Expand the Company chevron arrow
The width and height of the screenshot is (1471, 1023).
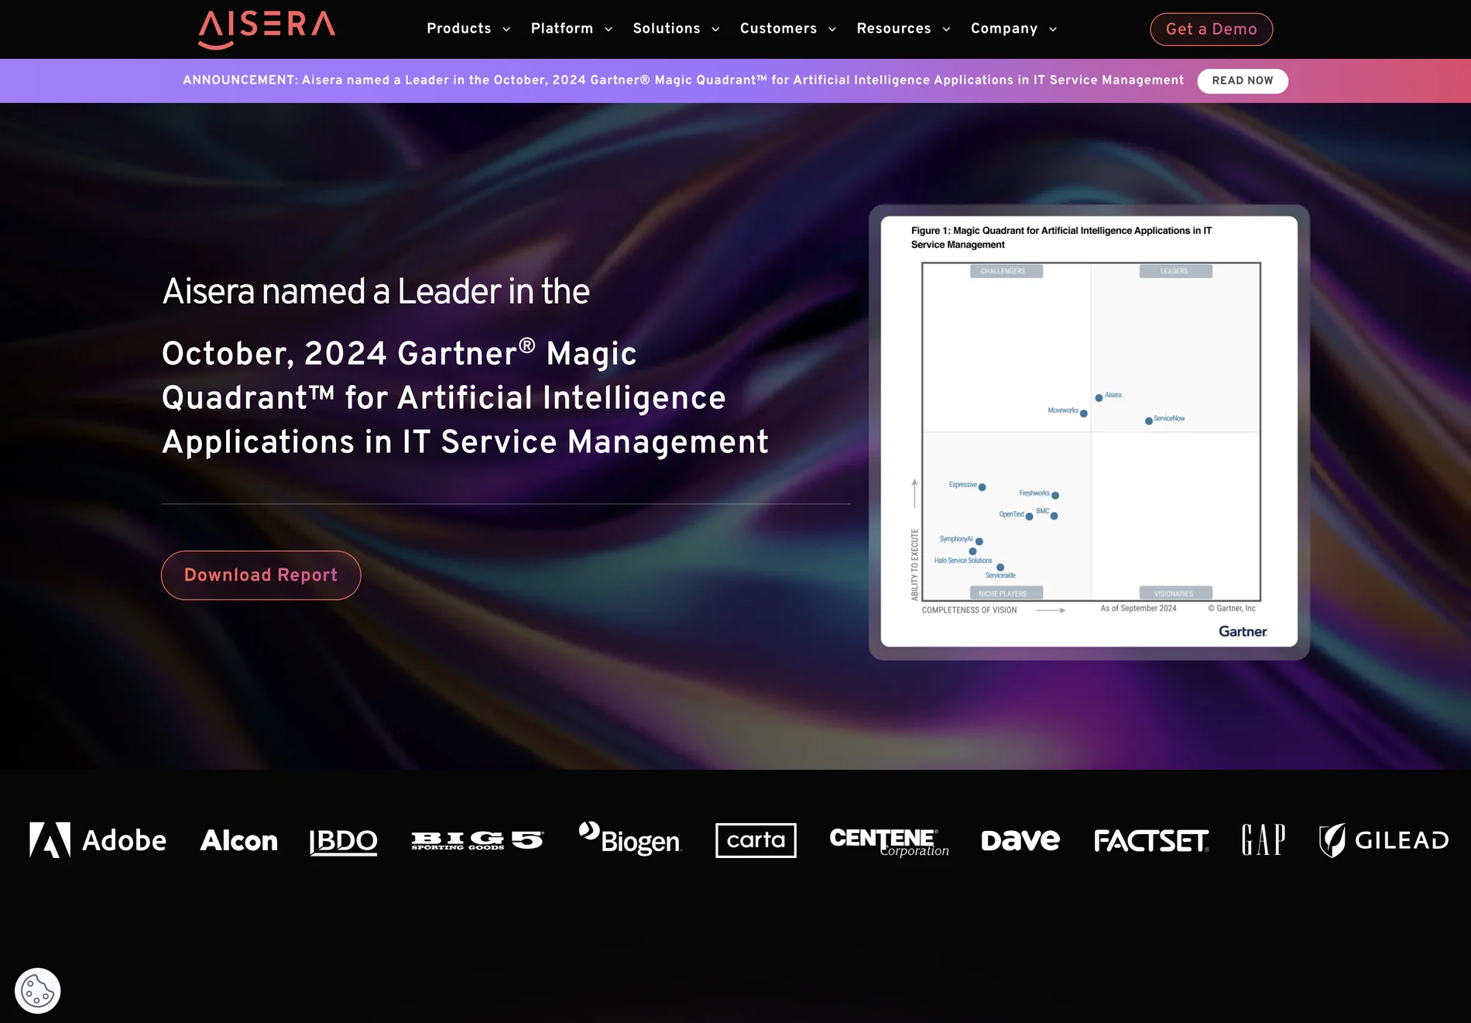(1053, 29)
